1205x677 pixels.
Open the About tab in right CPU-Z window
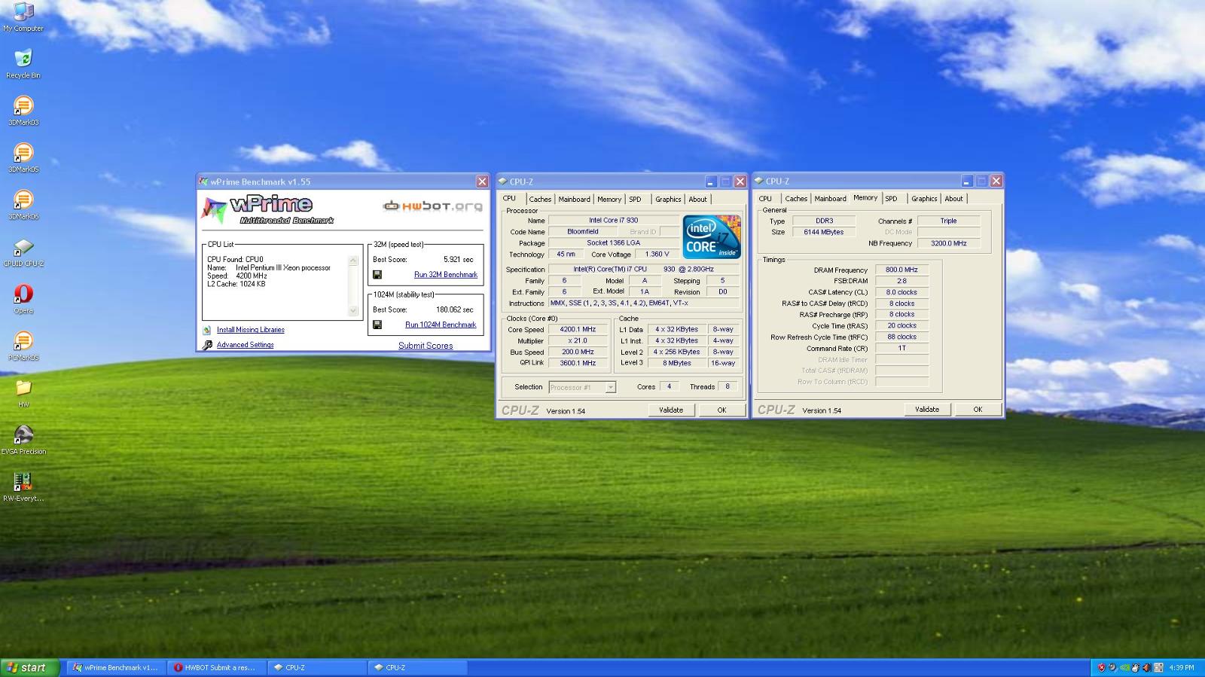[x=954, y=199]
